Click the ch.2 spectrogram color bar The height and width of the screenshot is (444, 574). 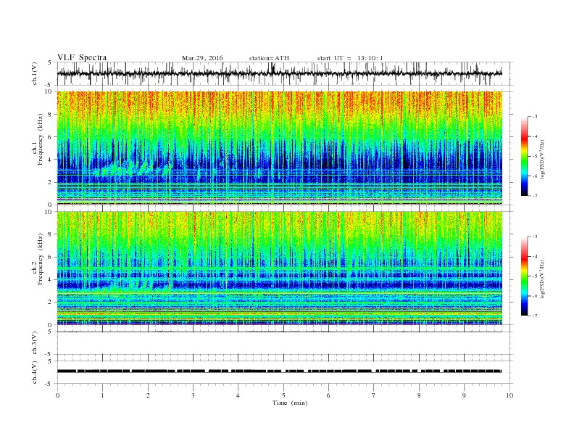(x=525, y=276)
